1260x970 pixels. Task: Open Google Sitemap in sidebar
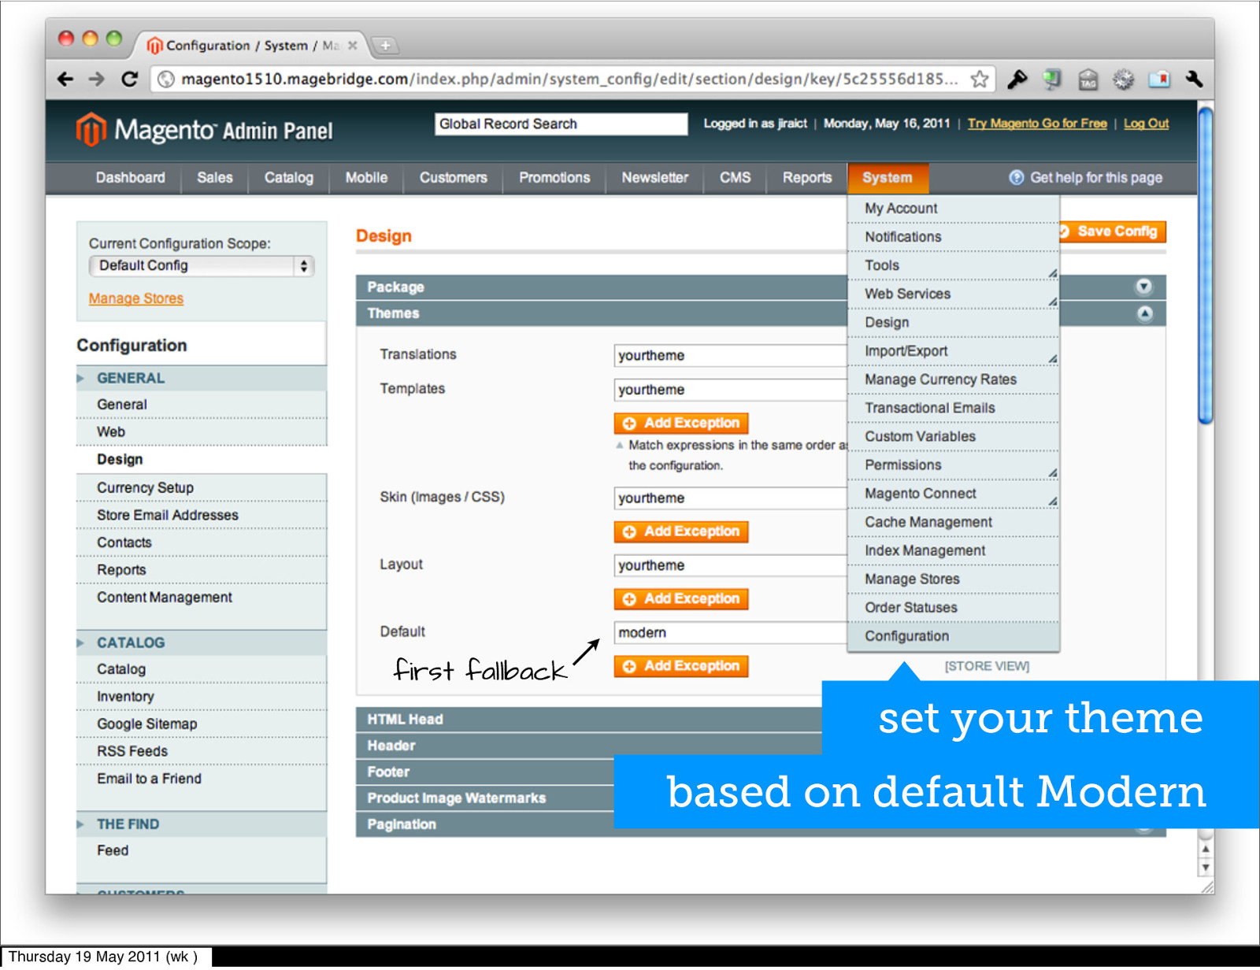[x=201, y=724]
